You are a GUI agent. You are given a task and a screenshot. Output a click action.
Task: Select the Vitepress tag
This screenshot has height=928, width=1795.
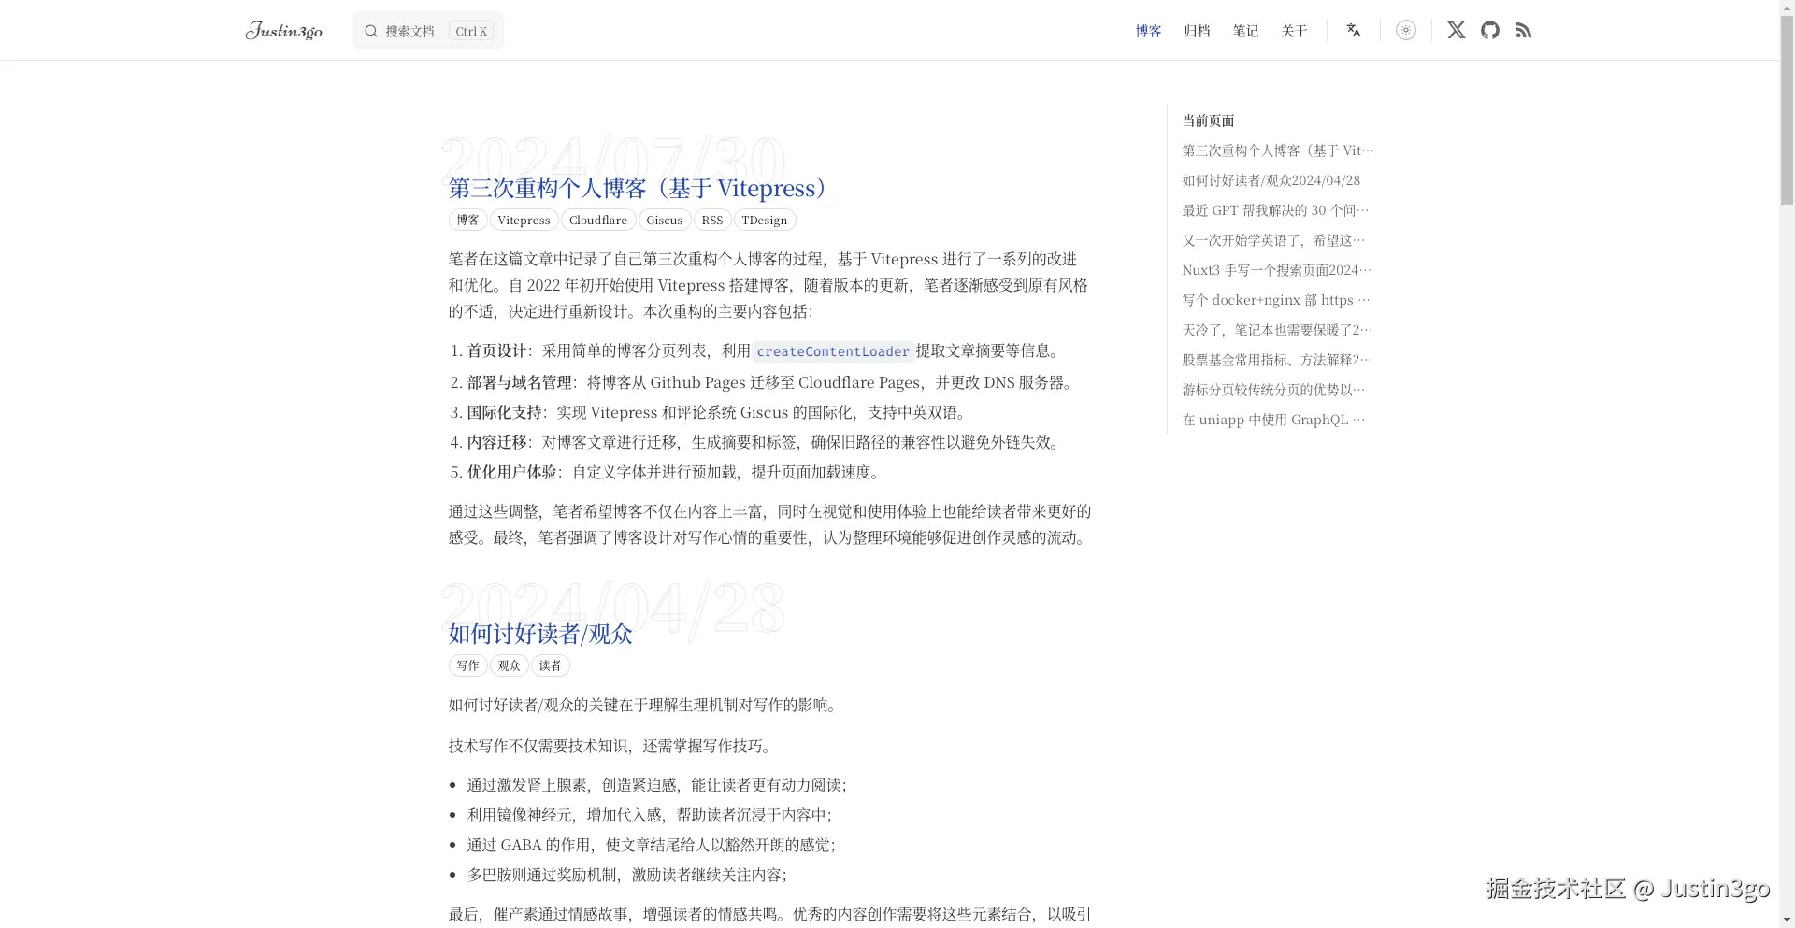pos(524,221)
